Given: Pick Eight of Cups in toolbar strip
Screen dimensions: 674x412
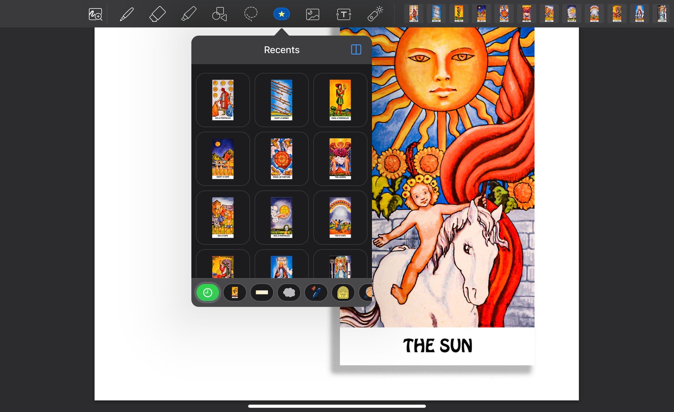Looking at the screenshot, I should tap(481, 14).
